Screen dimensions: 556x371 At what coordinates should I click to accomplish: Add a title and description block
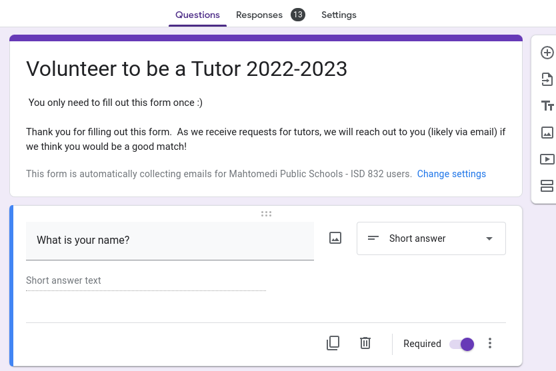click(547, 106)
